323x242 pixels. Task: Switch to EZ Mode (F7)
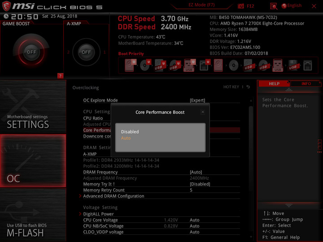(x=201, y=5)
